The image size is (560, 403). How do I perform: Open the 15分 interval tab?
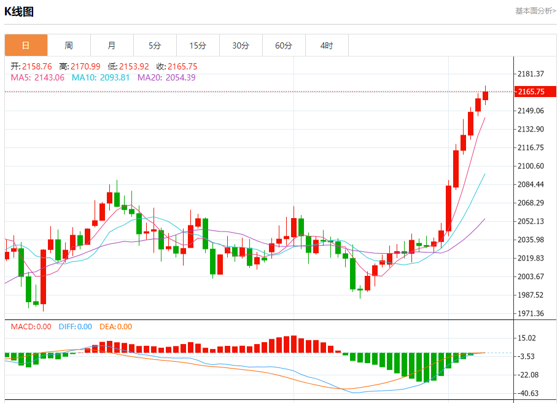(198, 45)
